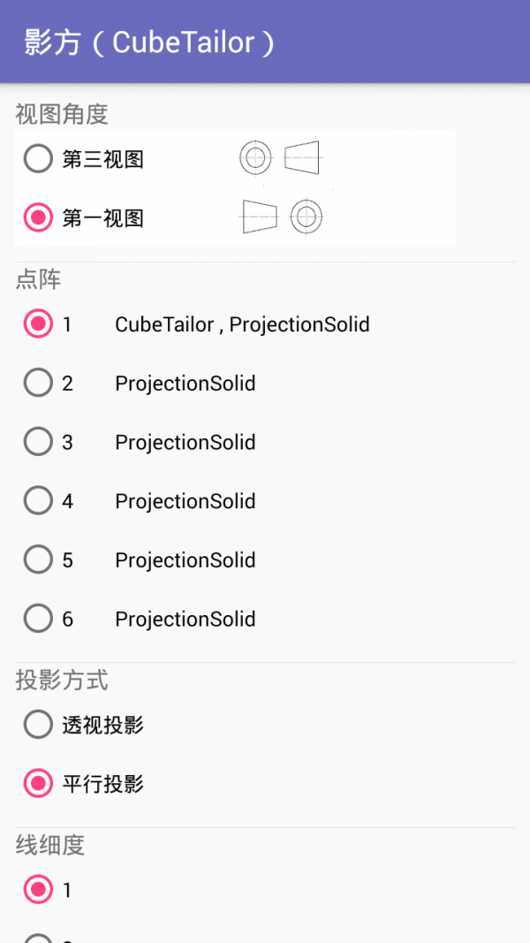Select dot matrix option 5

(x=38, y=559)
